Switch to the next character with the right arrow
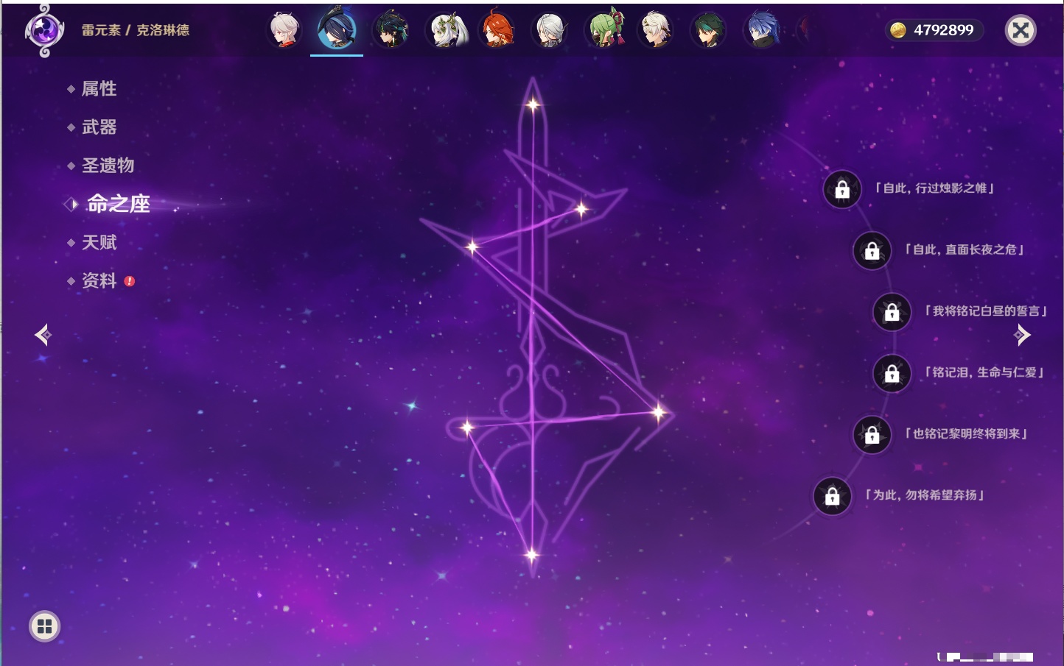 point(1022,335)
